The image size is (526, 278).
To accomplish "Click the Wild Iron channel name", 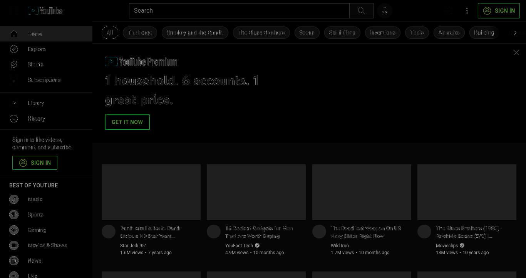I will (340, 246).
